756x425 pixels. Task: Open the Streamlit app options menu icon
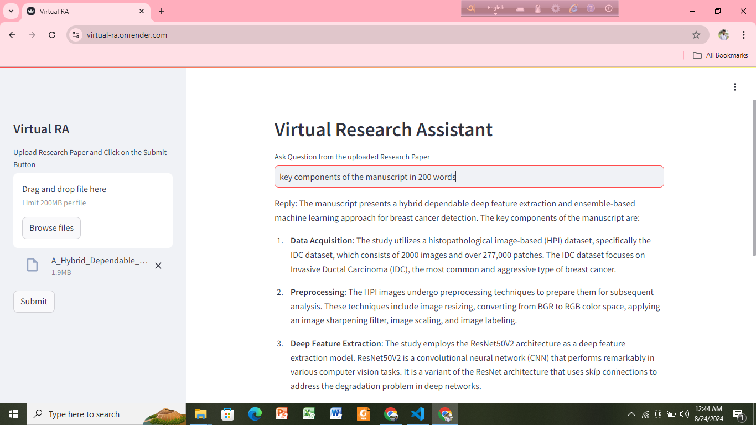[x=735, y=87]
